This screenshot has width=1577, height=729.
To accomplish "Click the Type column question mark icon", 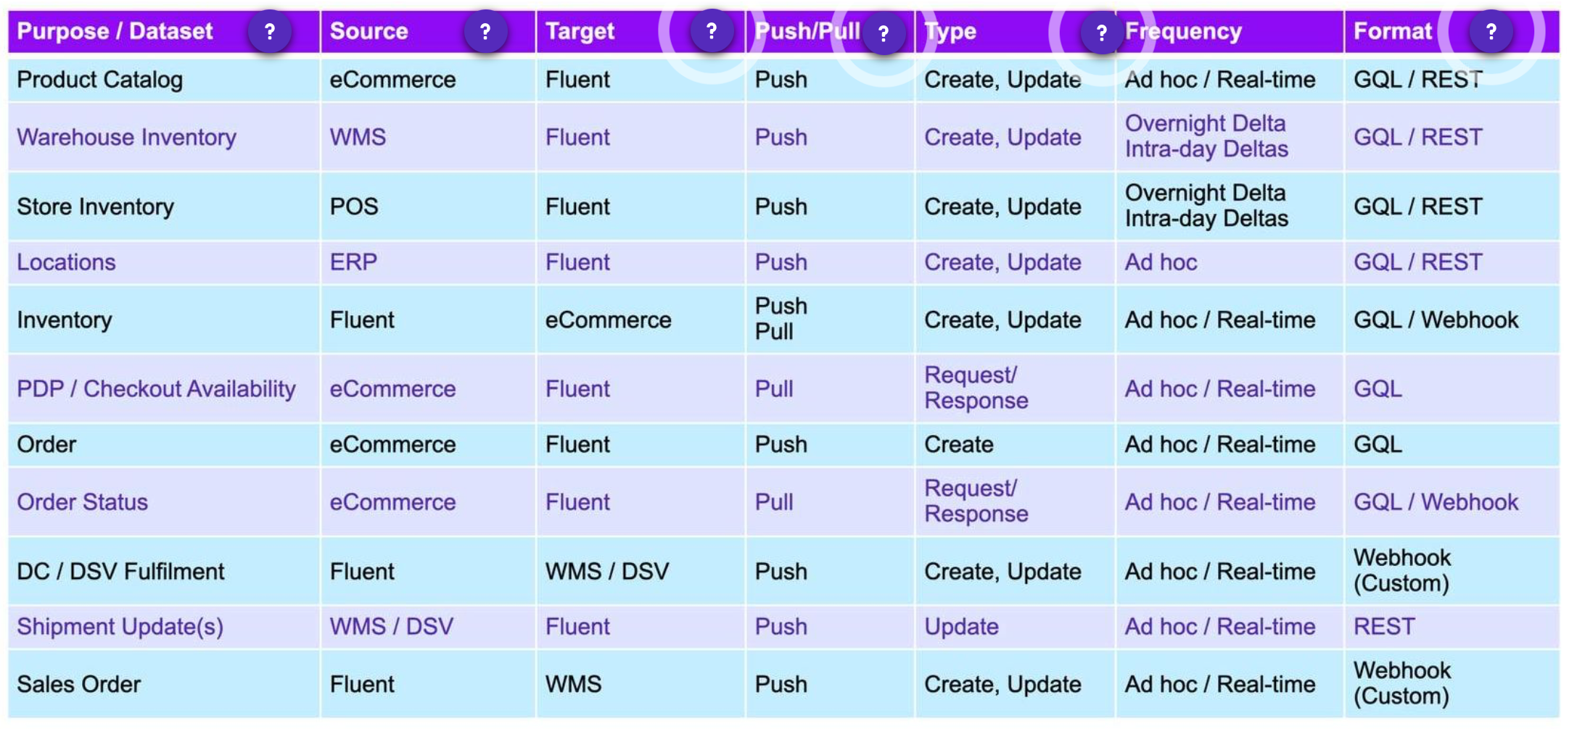I will tap(1100, 33).
